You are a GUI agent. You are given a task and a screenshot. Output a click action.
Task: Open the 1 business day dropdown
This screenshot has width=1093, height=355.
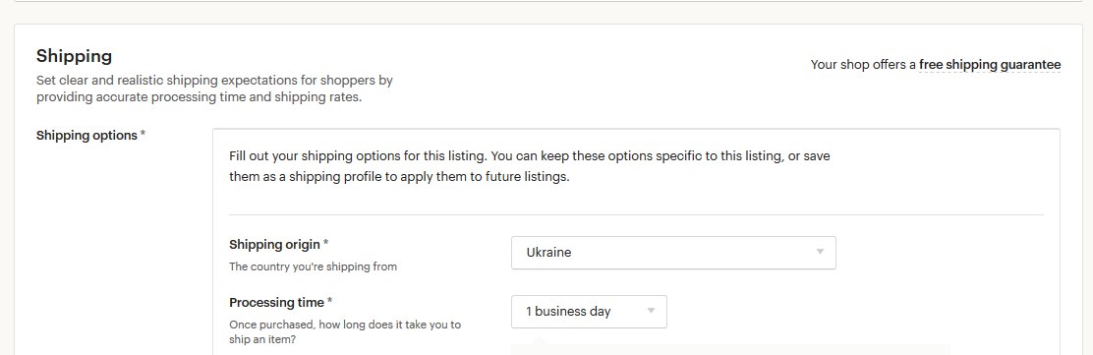click(589, 312)
